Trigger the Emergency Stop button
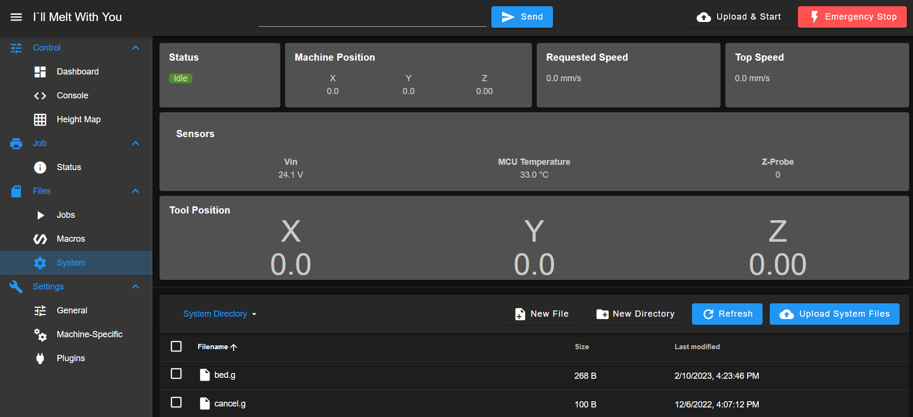This screenshot has width=913, height=417. [852, 17]
